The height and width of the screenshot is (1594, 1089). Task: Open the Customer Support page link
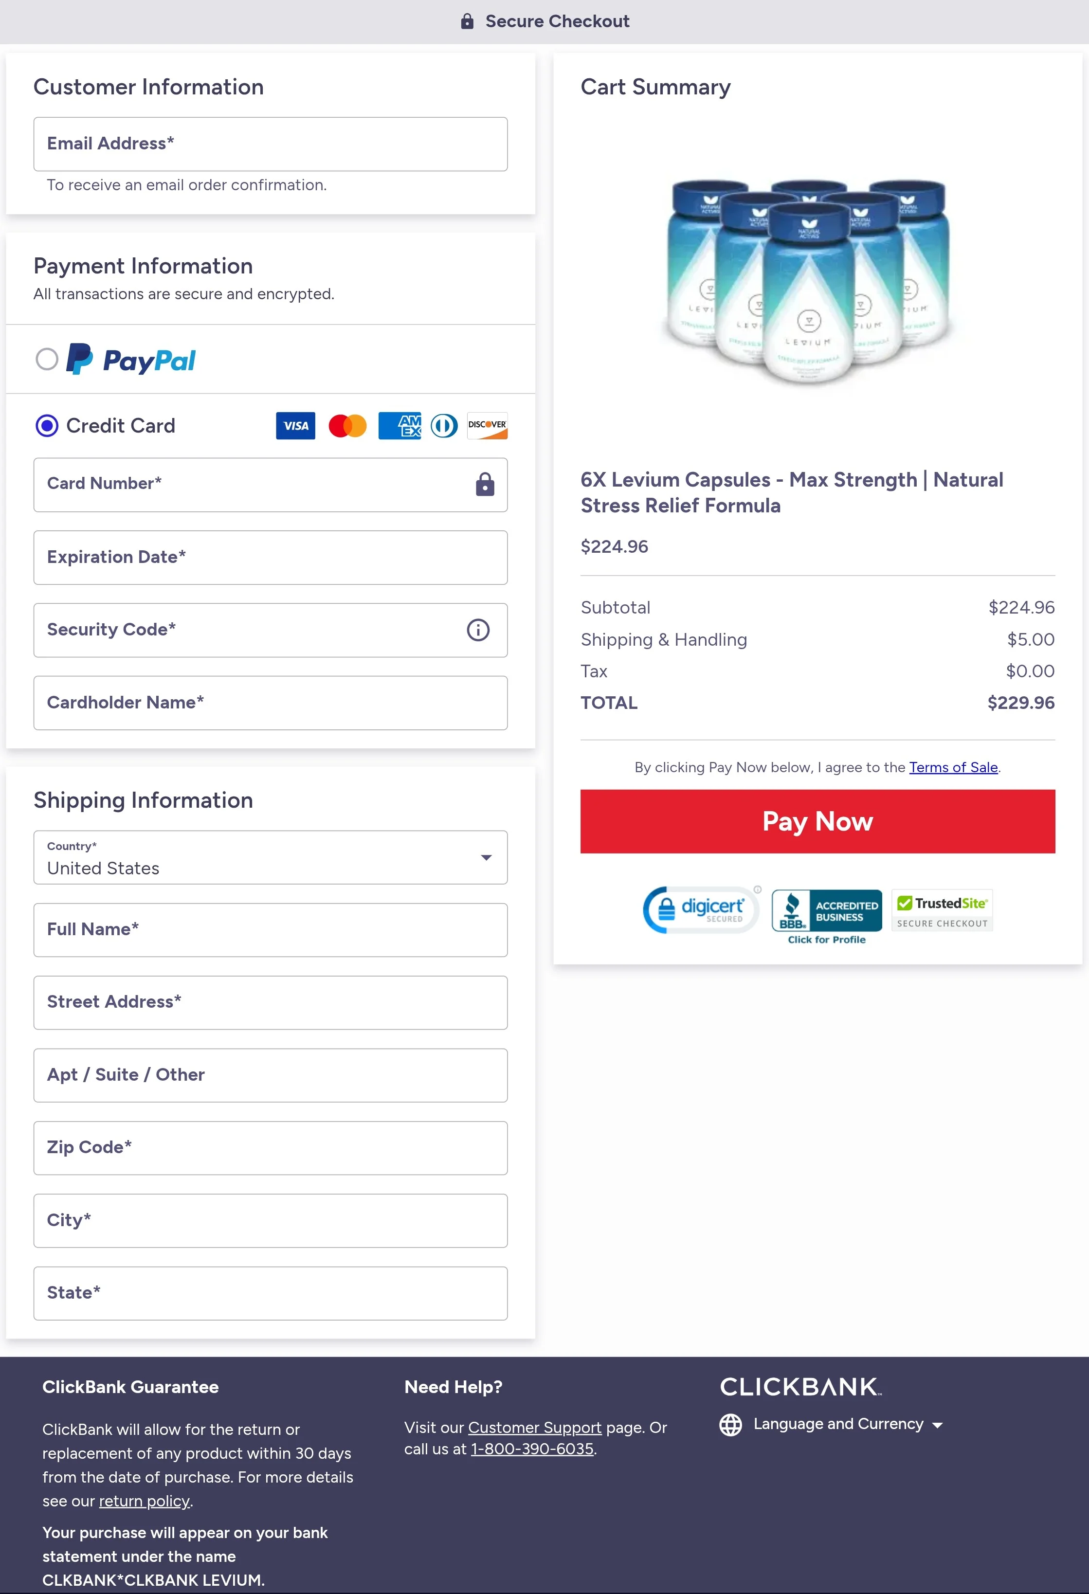coord(534,1427)
